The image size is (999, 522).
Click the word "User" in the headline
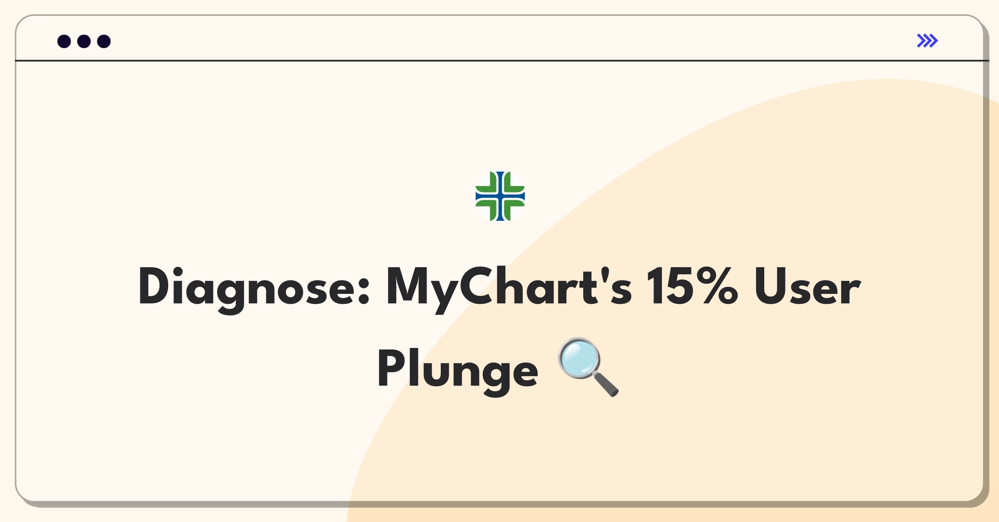click(x=807, y=287)
